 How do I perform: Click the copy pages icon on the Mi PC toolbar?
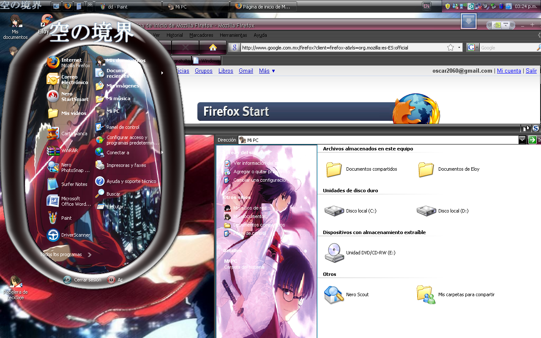point(526,128)
